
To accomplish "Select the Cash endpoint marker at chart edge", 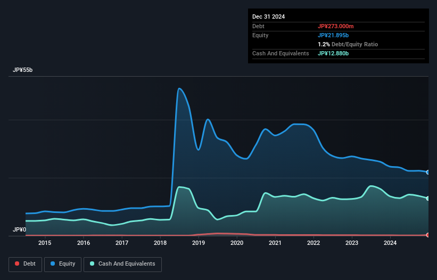I will click(428, 199).
